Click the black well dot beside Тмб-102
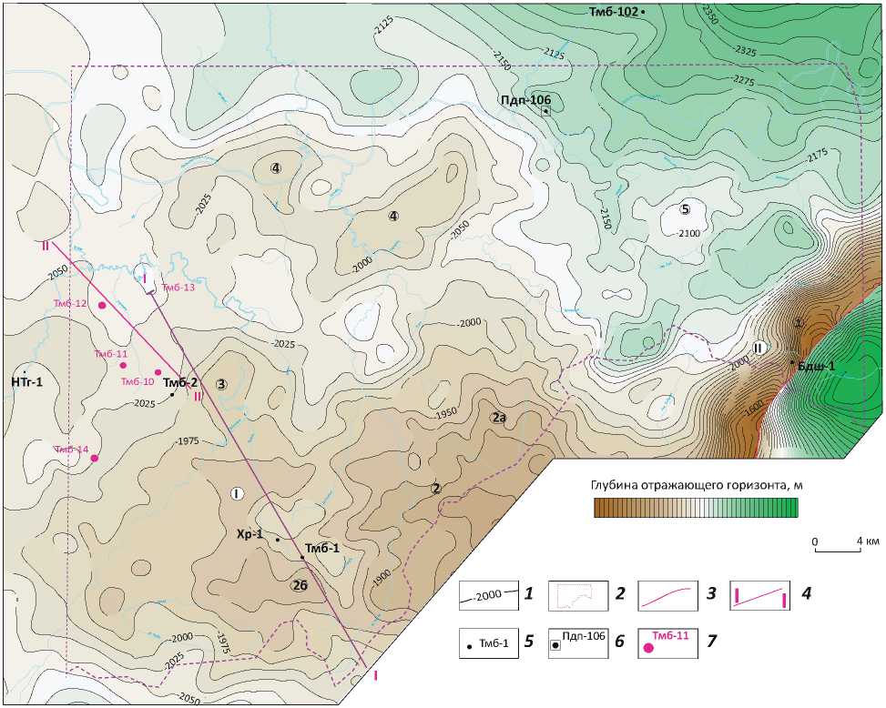The width and height of the screenshot is (886, 708). click(643, 11)
